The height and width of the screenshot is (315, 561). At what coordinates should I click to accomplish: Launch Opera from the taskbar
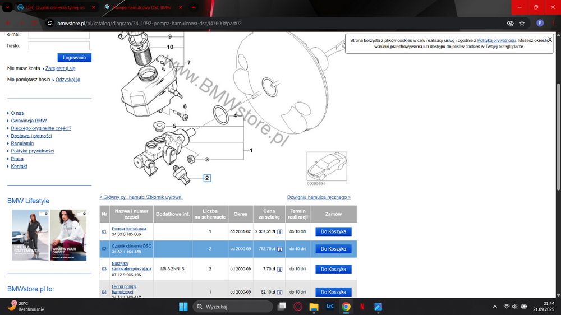pyautogui.click(x=298, y=307)
